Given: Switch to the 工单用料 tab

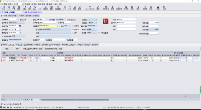Looking at the screenshot, I should (x=4, y=45).
